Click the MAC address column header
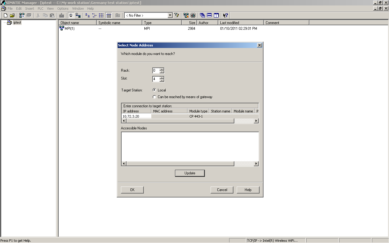Image resolution: width=389 pixels, height=243 pixels. click(170, 111)
